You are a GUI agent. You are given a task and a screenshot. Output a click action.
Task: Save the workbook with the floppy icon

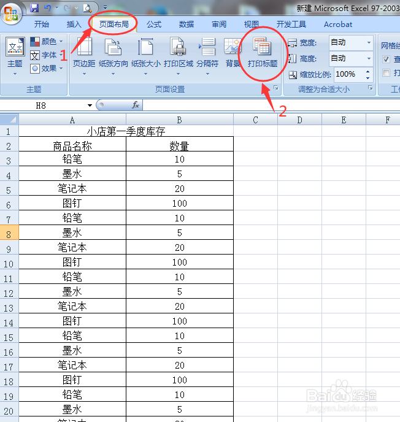34,8
